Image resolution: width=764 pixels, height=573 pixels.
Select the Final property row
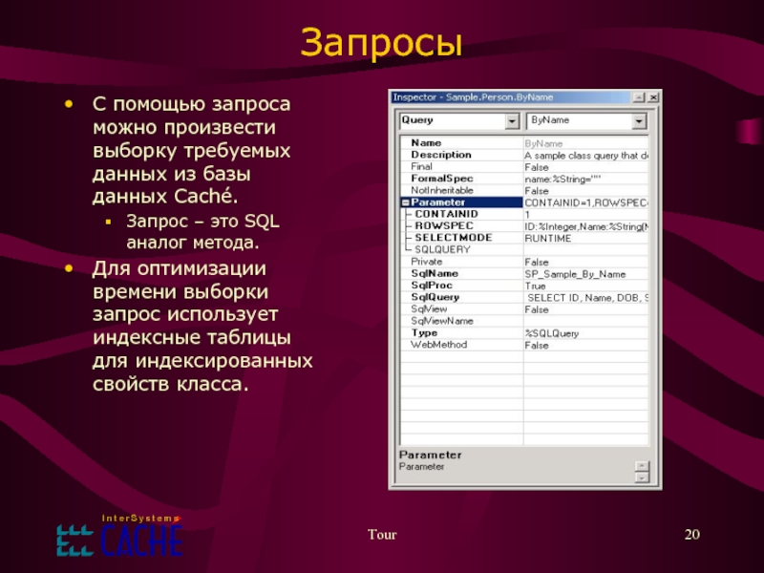(524, 166)
